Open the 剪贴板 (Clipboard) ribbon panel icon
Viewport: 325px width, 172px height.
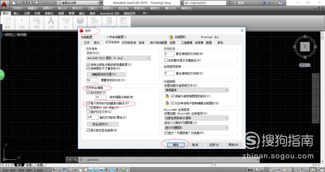(124, 21)
